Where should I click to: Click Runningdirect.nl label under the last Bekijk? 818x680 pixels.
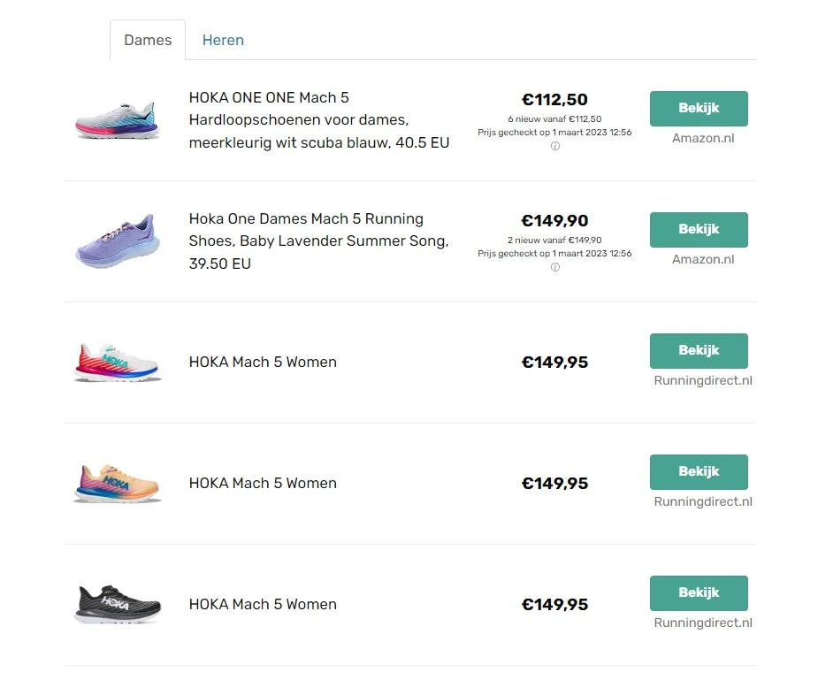pos(703,623)
